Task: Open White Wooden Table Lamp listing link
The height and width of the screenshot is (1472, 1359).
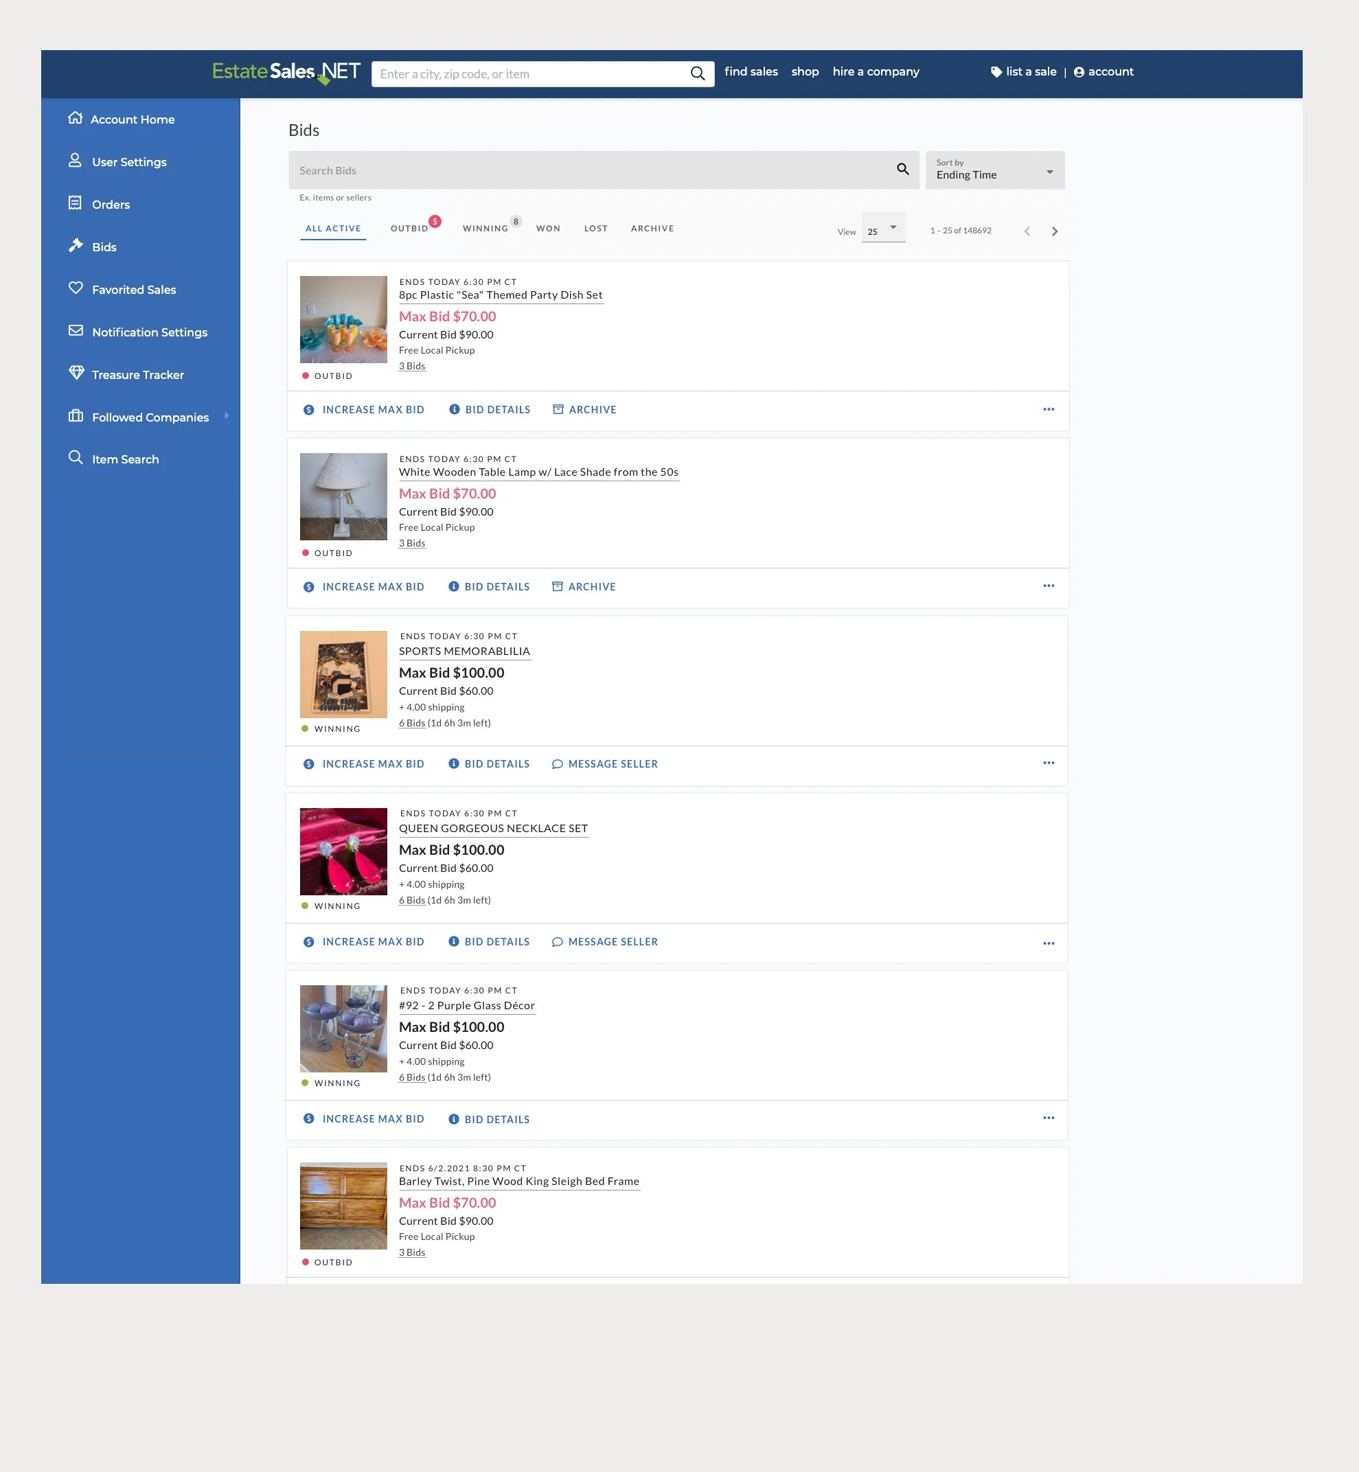Action: (538, 472)
